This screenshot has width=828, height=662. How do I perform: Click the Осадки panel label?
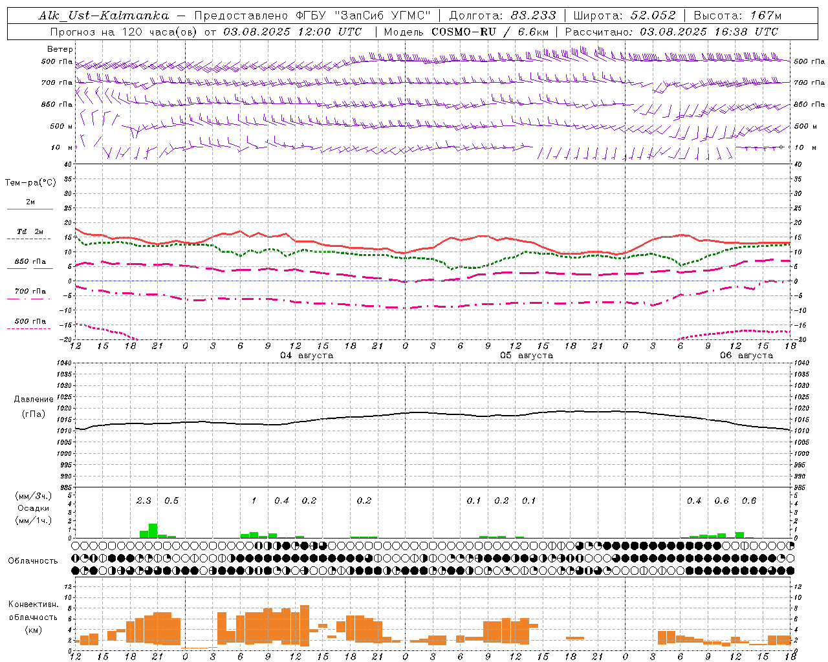pyautogui.click(x=34, y=508)
